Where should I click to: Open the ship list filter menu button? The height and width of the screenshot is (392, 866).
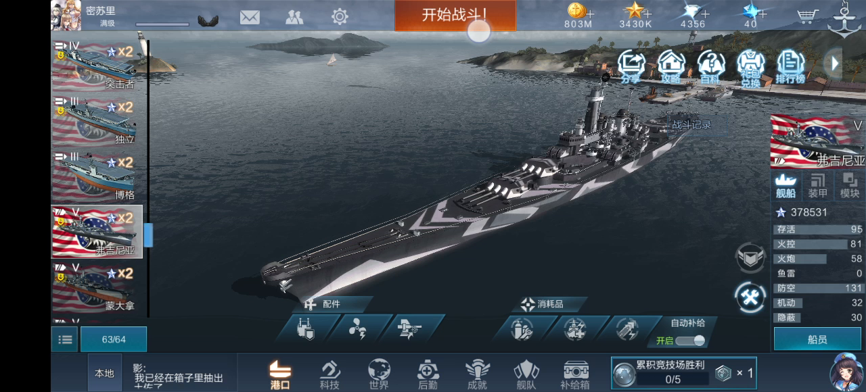tap(64, 339)
